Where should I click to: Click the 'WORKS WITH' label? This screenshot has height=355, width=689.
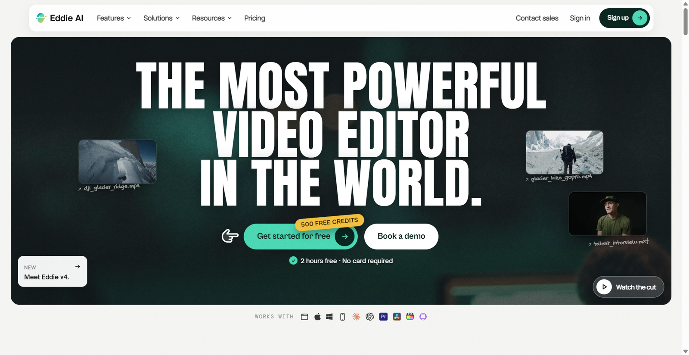tap(274, 317)
